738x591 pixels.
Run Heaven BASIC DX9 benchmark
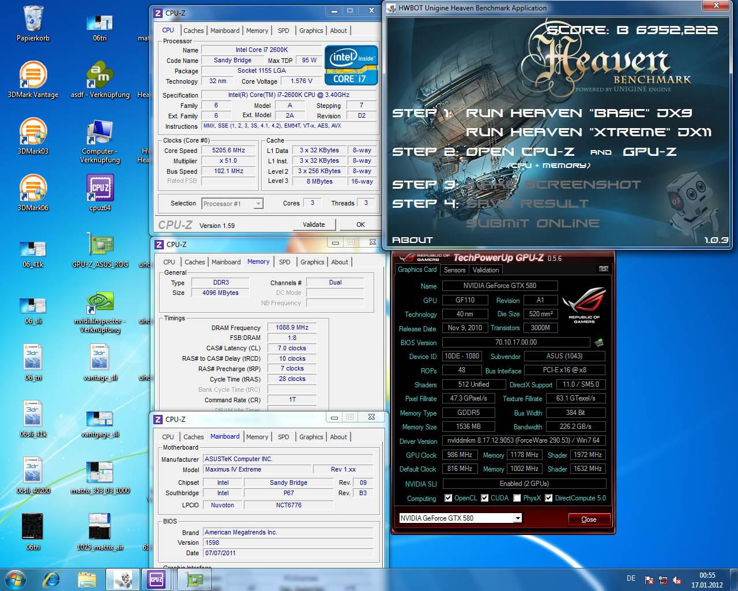[579, 113]
